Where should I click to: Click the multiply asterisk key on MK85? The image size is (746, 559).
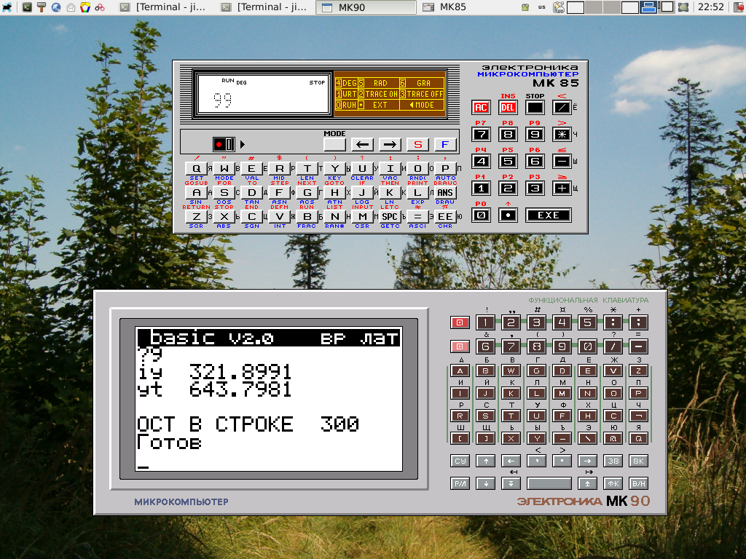tap(562, 135)
